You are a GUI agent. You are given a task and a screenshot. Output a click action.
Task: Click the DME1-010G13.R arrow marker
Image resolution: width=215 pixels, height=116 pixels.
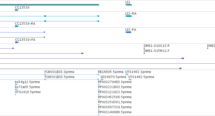[144, 48]
